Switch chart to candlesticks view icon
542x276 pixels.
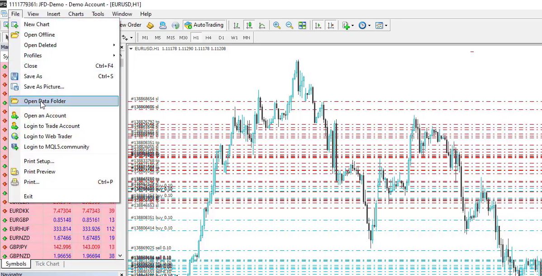249,25
